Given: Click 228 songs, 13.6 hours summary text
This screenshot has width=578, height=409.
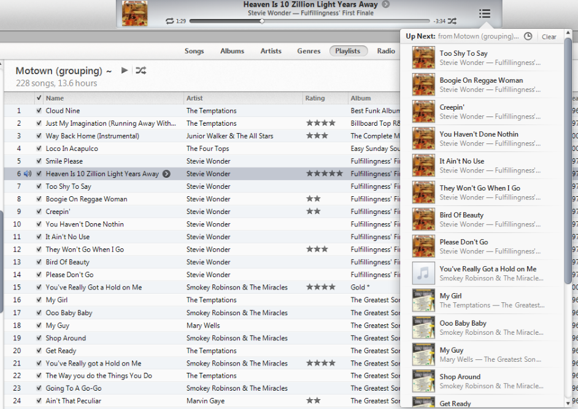Looking at the screenshot, I should [x=56, y=83].
